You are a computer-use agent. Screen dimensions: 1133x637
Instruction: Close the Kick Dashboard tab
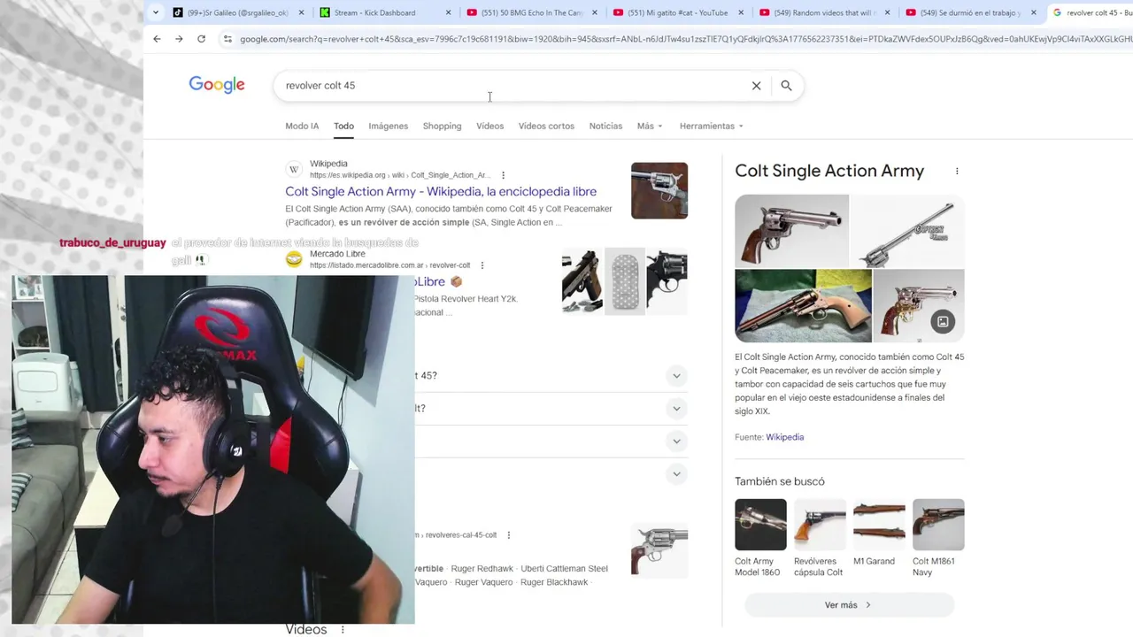(448, 12)
